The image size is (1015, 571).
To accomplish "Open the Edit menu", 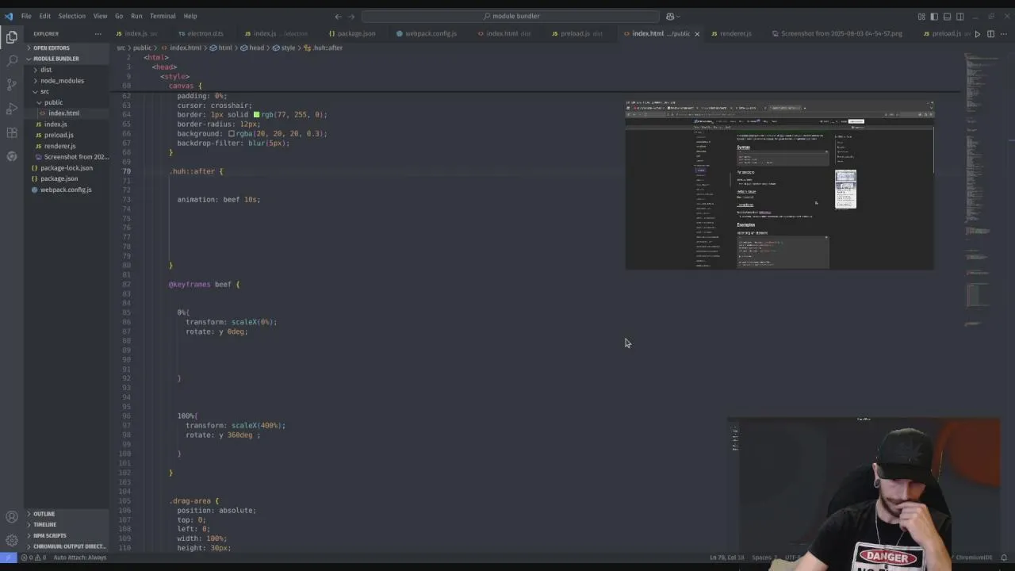I will [45, 16].
